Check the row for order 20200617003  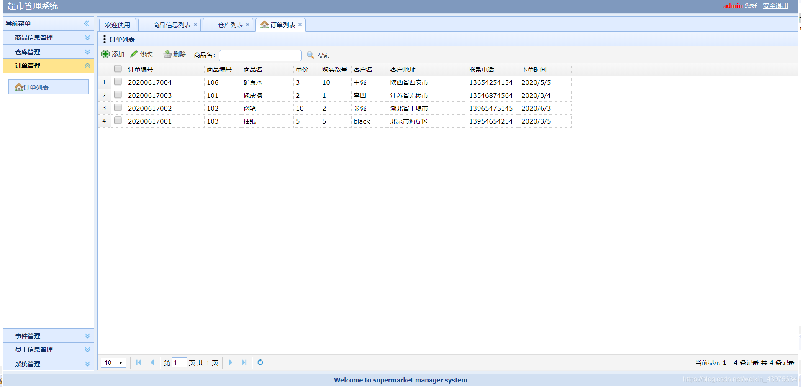(x=118, y=95)
